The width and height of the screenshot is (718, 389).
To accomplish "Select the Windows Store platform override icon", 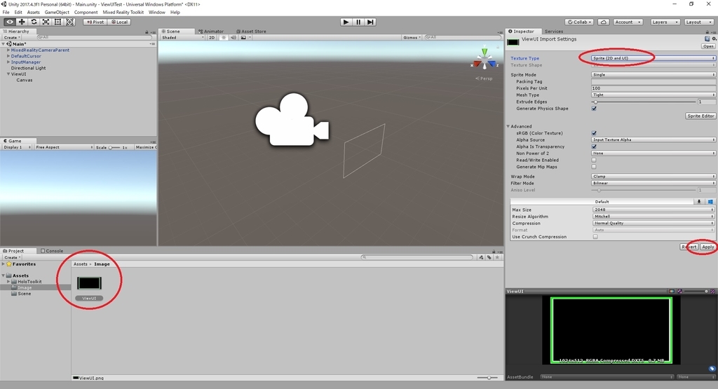I will [710, 202].
